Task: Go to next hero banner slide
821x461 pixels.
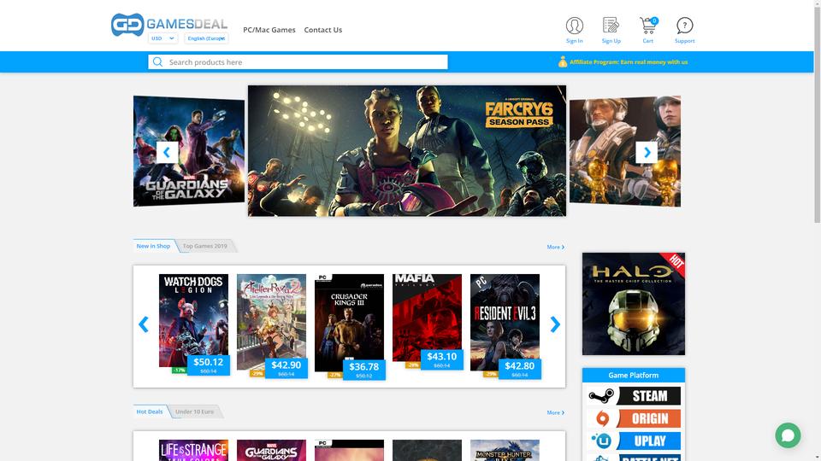Action: click(647, 152)
